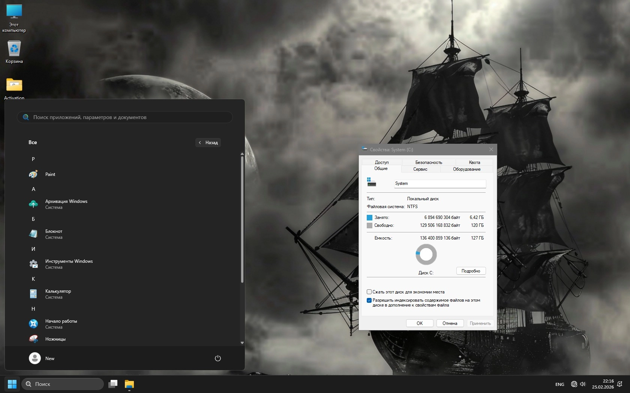
Task: Click the Подробно details button
Action: point(471,271)
